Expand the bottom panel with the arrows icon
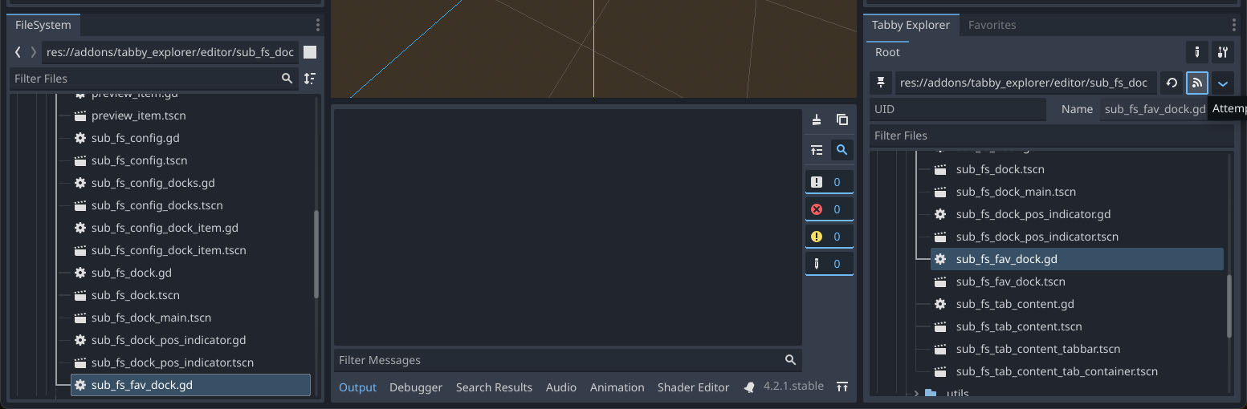This screenshot has height=409, width=1247. coord(842,387)
